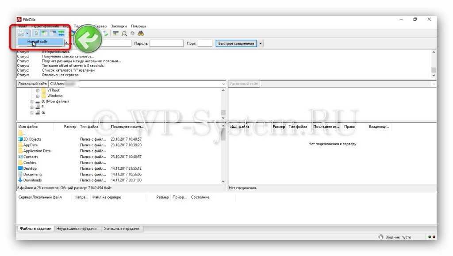Toggle the message log display

pyautogui.click(x=37, y=33)
